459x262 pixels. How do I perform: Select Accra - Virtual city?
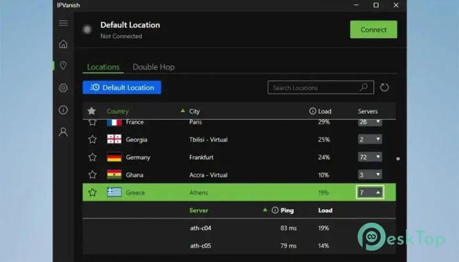[x=209, y=175]
